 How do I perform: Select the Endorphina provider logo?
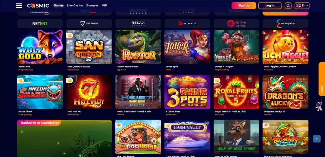(x=285, y=23)
